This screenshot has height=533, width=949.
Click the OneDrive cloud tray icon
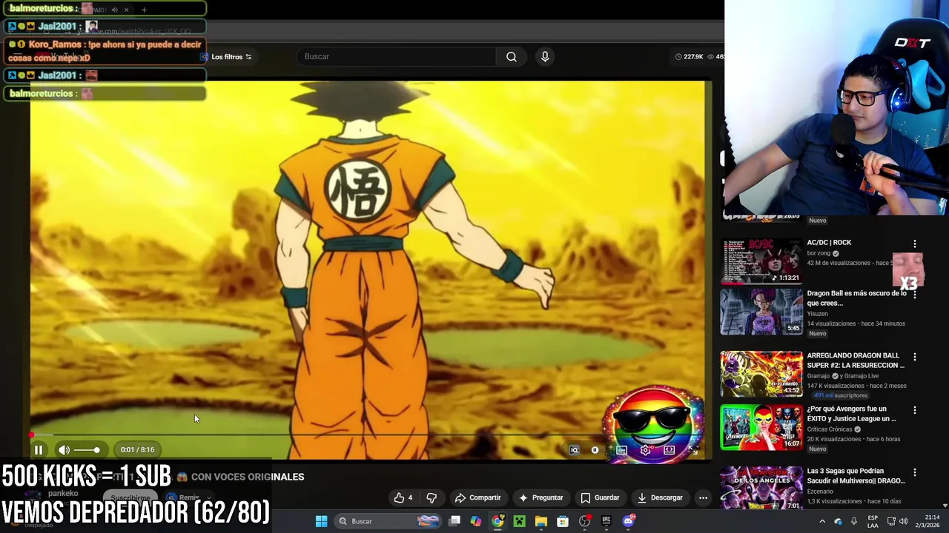click(x=839, y=521)
